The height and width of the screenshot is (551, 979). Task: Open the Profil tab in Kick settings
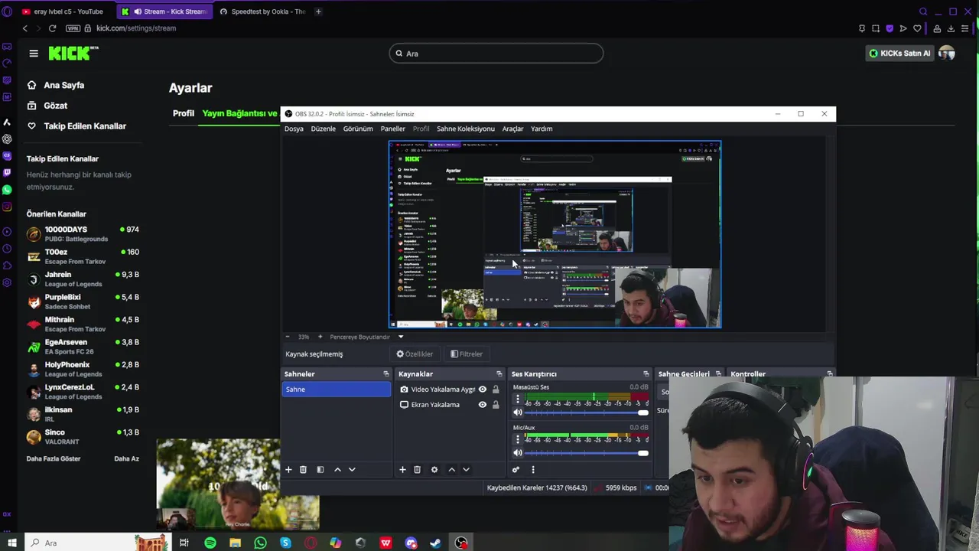tap(184, 113)
